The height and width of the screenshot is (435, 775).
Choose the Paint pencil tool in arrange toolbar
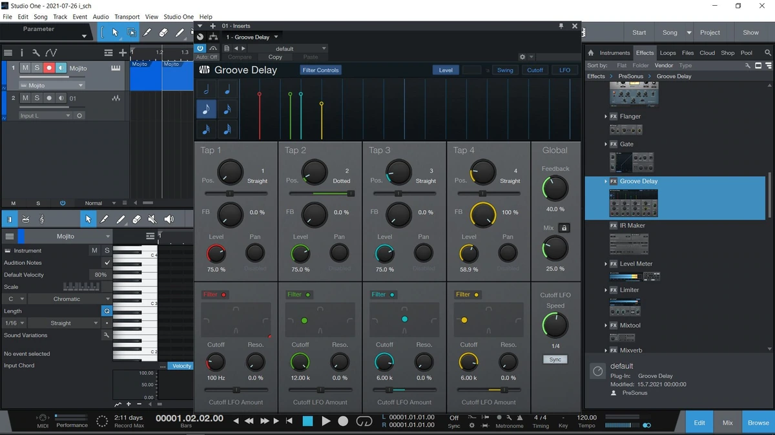tap(180, 32)
